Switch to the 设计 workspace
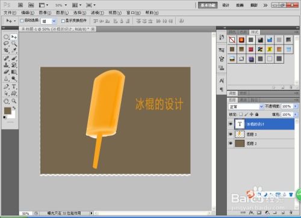 coord(226,5)
